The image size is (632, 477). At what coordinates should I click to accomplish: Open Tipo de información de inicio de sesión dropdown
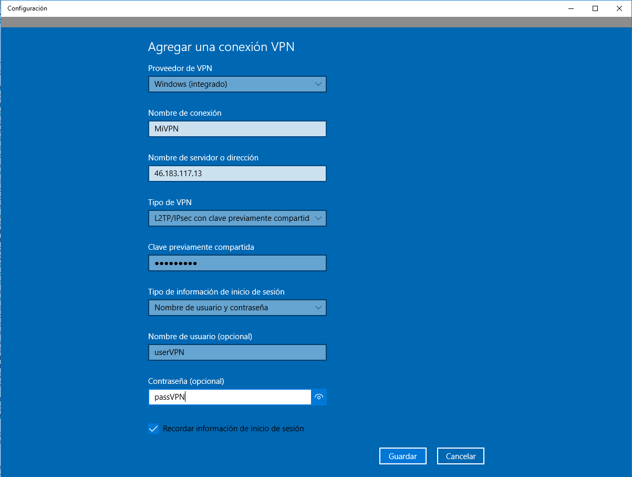point(237,308)
